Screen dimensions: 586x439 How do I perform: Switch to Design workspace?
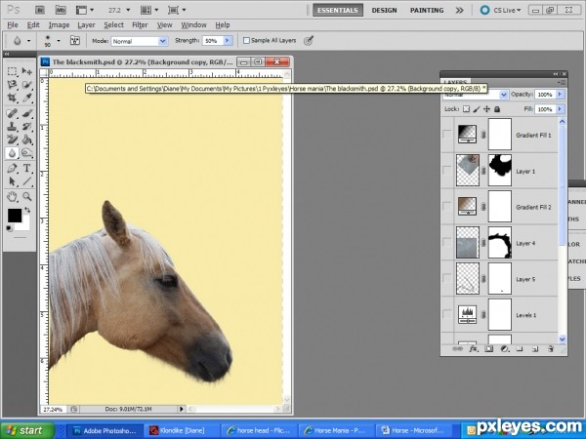pos(384,10)
